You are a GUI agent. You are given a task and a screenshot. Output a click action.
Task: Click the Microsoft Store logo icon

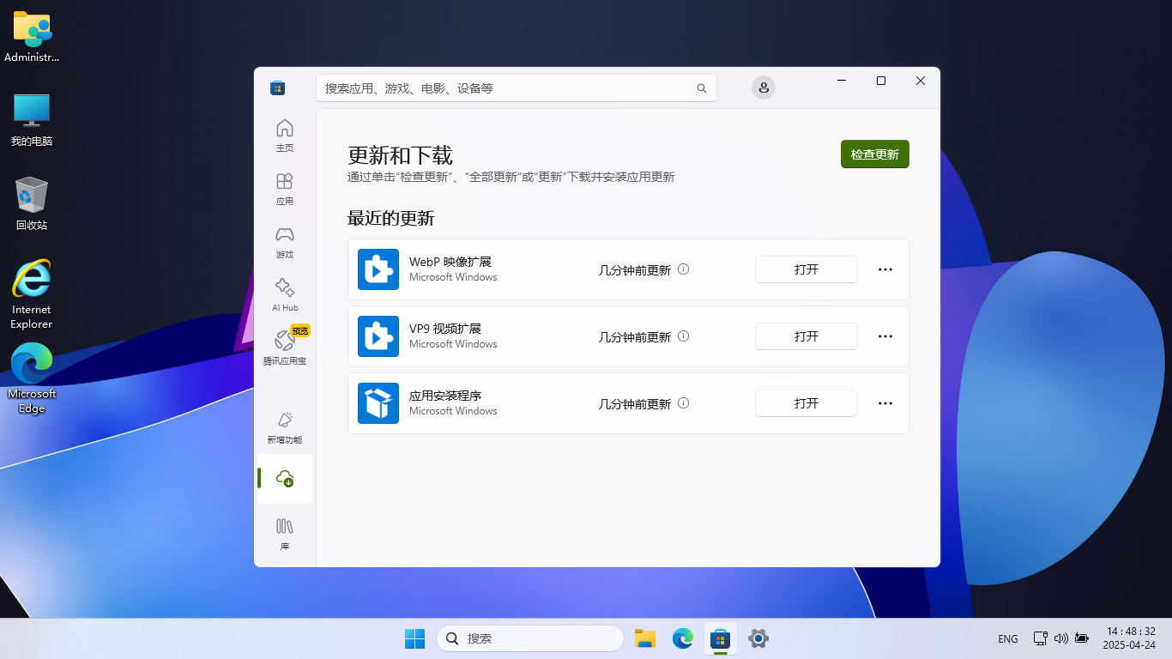(x=277, y=88)
